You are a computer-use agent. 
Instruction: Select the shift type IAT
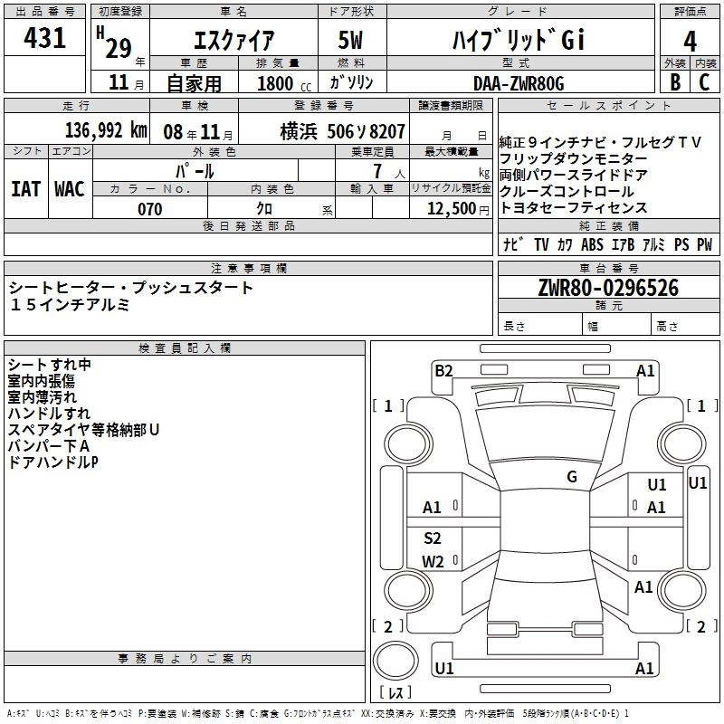point(26,189)
